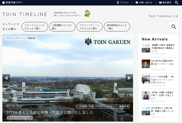
Task: Open thumbnail of 【中高／中等】岡田直哉 article
Action: pyautogui.click(x=146, y=96)
